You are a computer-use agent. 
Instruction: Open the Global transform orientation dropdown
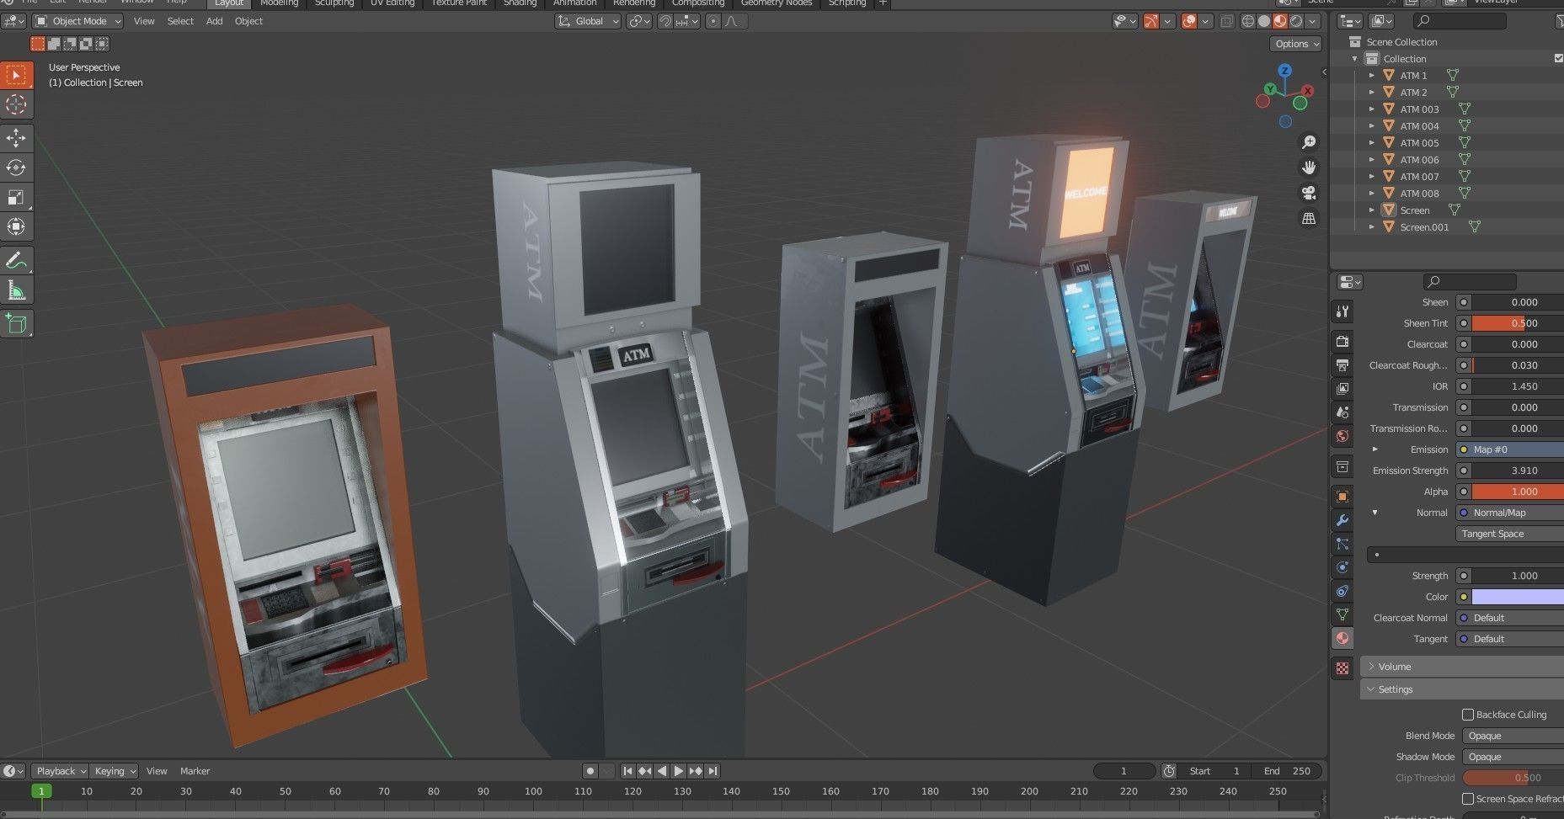[x=588, y=21]
